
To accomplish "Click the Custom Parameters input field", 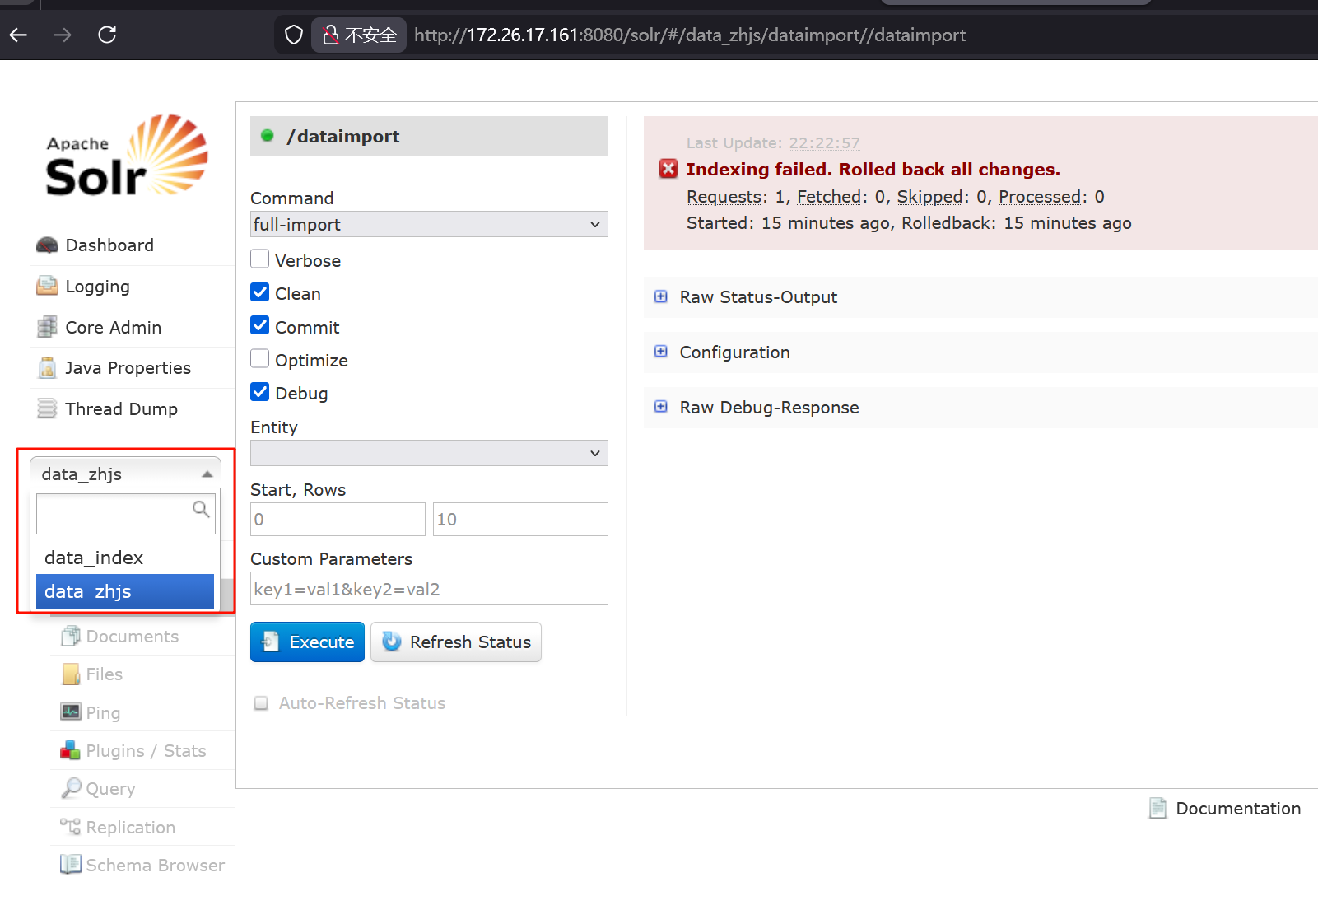I will click(428, 589).
